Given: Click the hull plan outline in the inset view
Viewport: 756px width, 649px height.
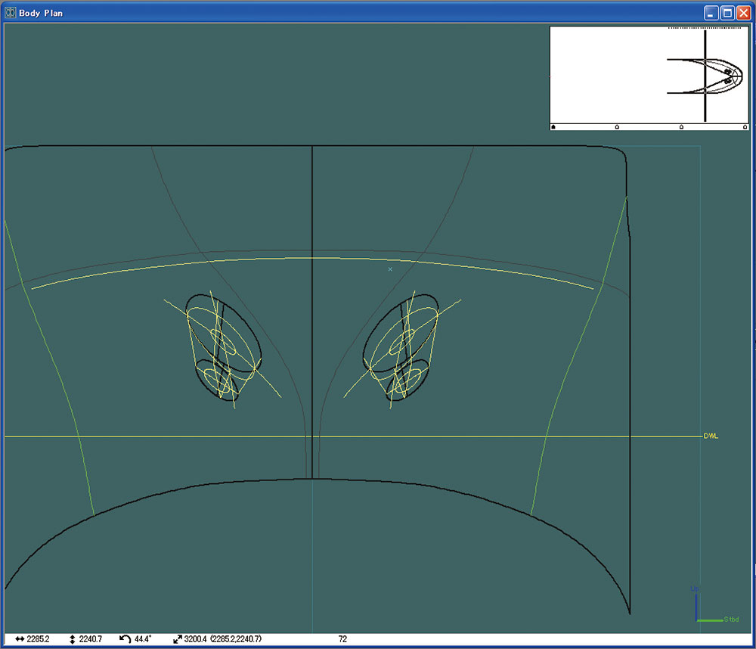Looking at the screenshot, I should click(x=705, y=76).
